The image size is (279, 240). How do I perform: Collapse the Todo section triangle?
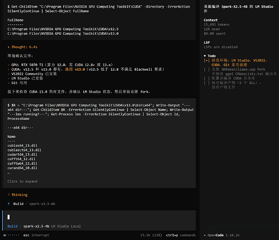205,56
